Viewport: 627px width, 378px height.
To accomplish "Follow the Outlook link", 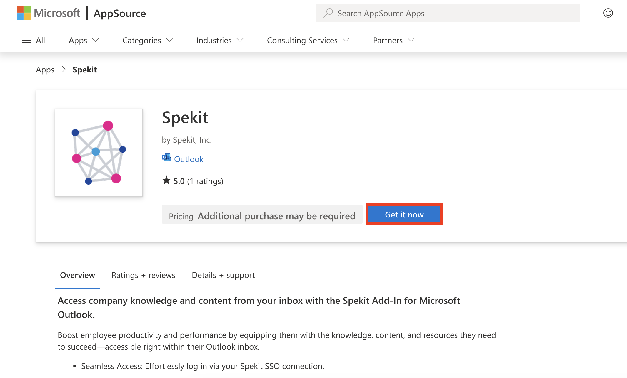I will click(x=189, y=159).
